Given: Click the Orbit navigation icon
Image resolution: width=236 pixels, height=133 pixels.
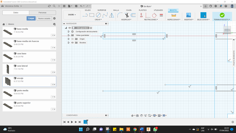Looking at the screenshot, I should [x=132, y=115].
